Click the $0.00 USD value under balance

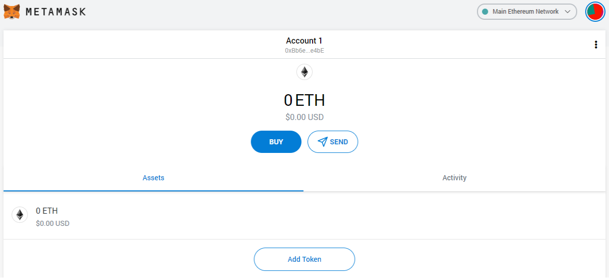click(304, 117)
